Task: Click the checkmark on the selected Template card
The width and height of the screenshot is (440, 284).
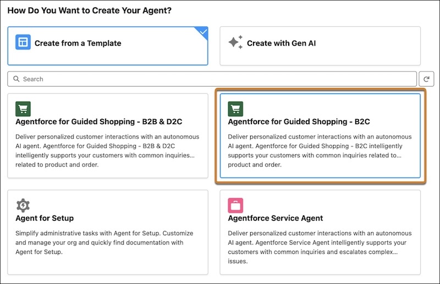Action: (204, 32)
